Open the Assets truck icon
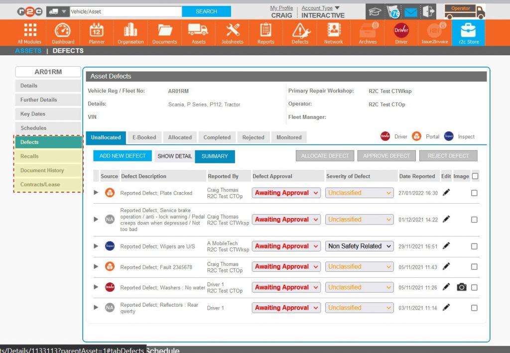The height and width of the screenshot is (353, 510). click(x=198, y=31)
